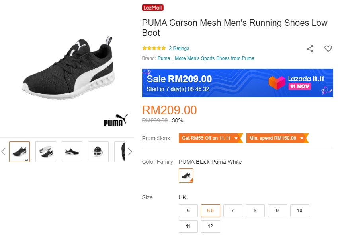338x236 pixels.
Task: Open More Men's Sports Shoes from Puma
Action: click(215, 58)
